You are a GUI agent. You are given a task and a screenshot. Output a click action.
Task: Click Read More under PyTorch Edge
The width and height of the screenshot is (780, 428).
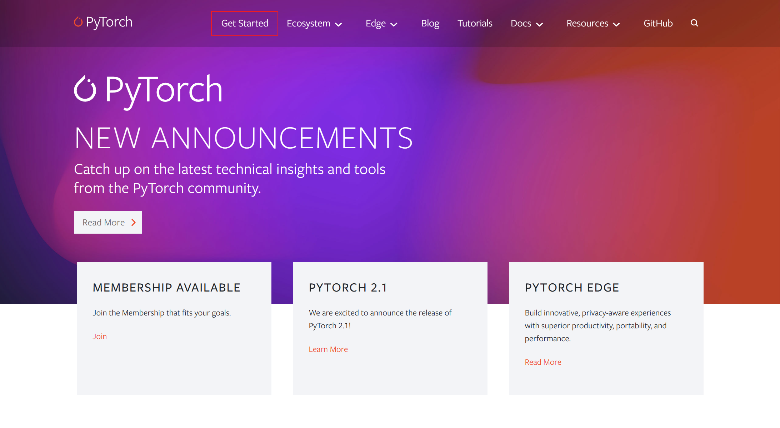click(x=543, y=362)
